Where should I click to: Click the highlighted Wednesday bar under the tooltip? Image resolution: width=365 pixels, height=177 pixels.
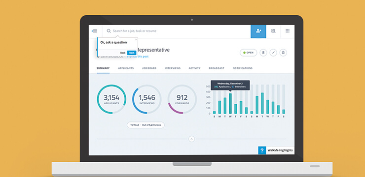[x=230, y=103]
